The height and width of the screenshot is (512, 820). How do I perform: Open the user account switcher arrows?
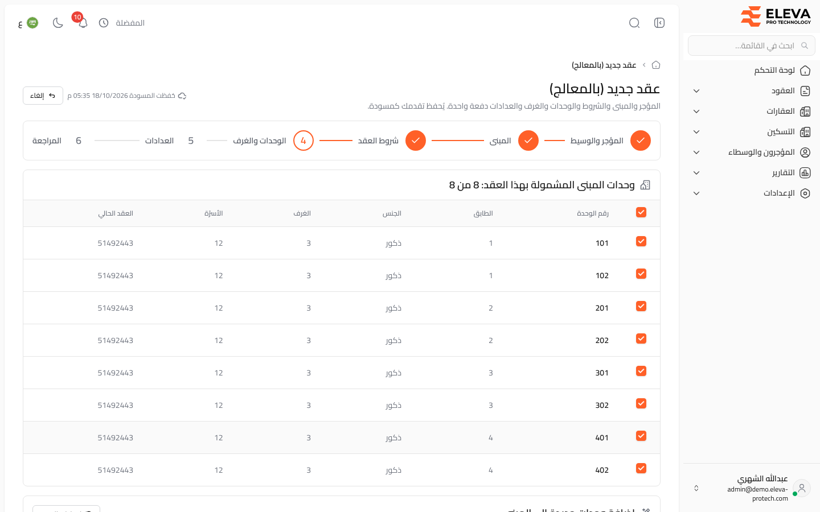[696, 488]
